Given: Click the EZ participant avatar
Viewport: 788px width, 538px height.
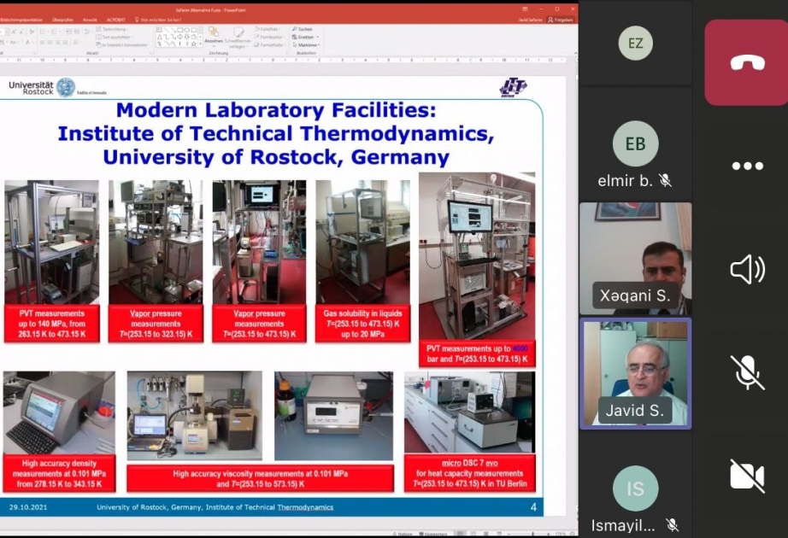Looking at the screenshot, I should [x=635, y=44].
